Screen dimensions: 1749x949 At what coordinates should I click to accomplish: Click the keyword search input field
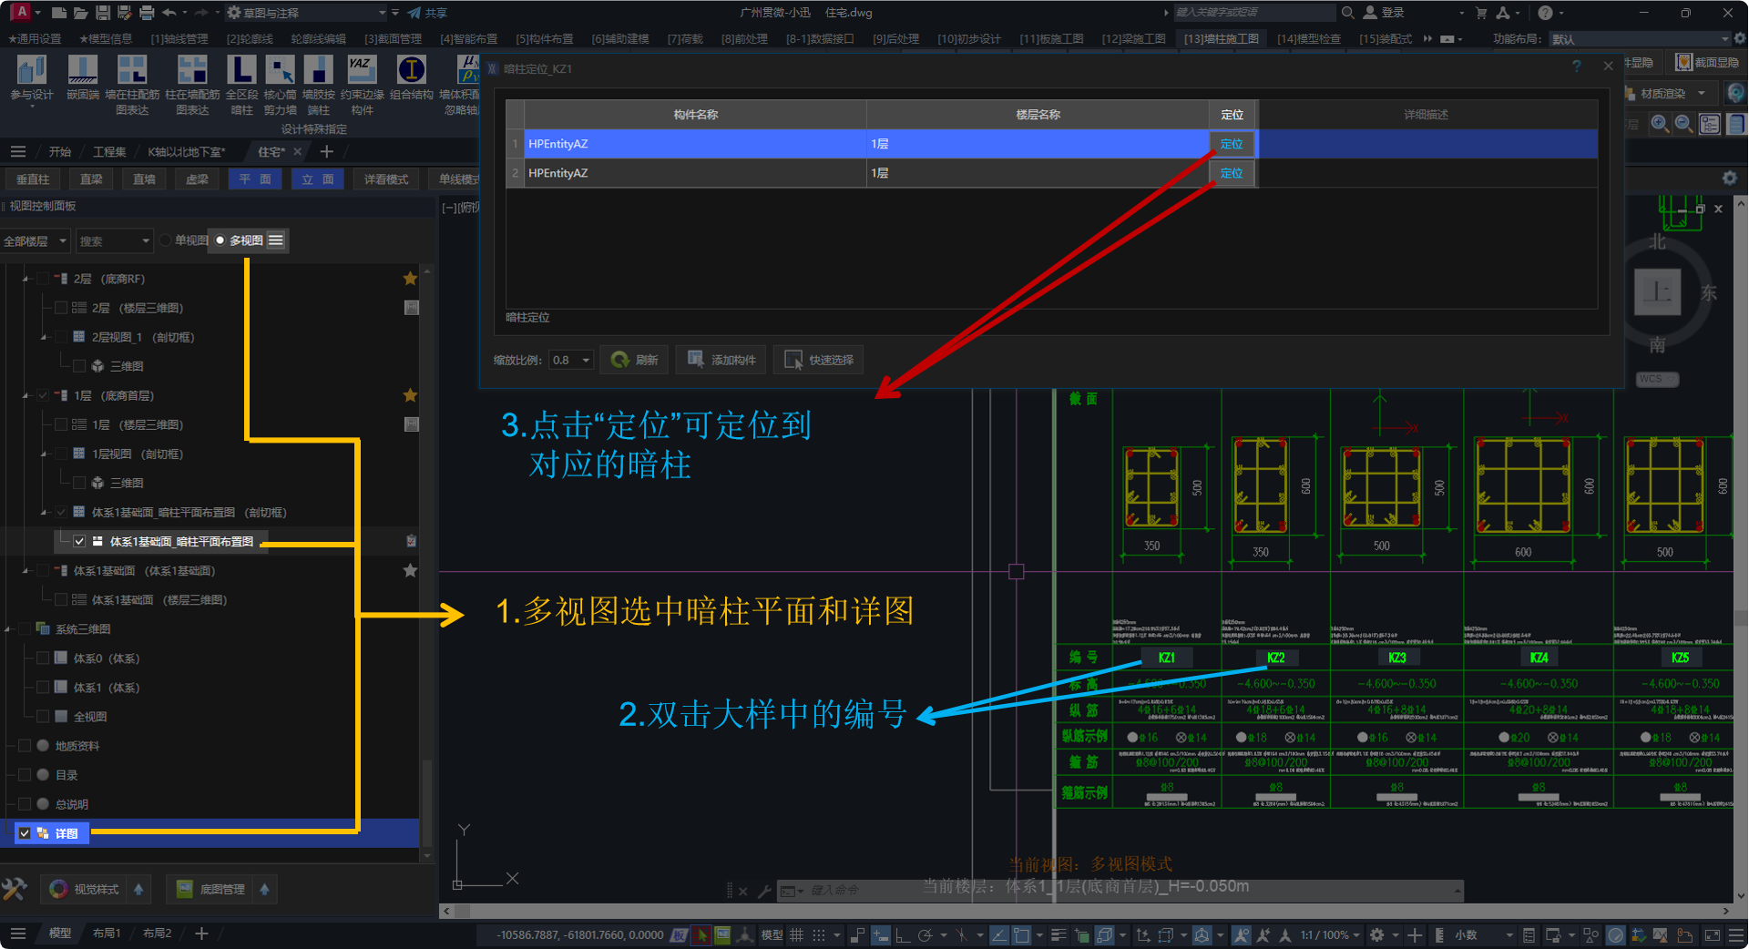coord(1253,13)
